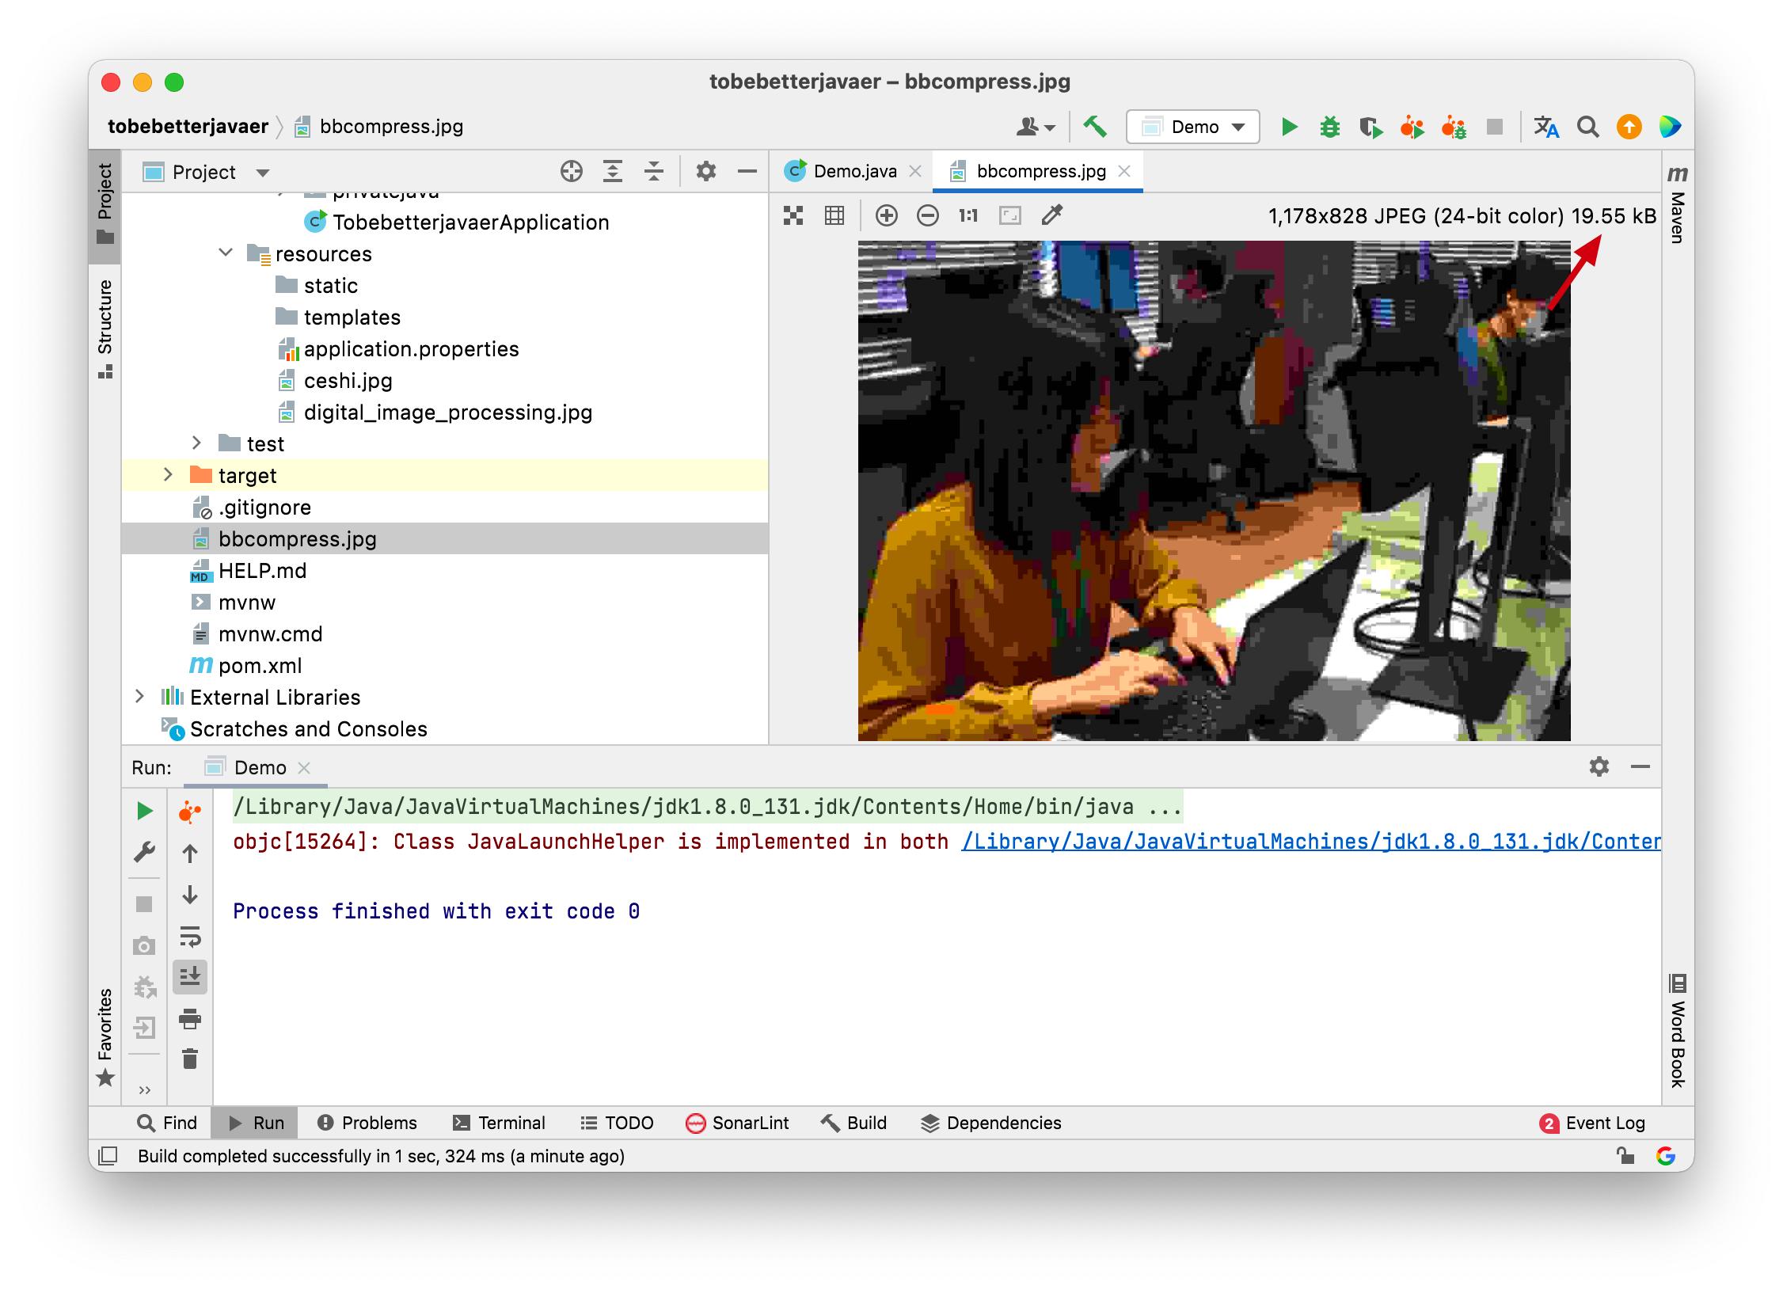Image resolution: width=1783 pixels, height=1289 pixels.
Task: Toggle chessboard transparency background
Action: tap(793, 215)
